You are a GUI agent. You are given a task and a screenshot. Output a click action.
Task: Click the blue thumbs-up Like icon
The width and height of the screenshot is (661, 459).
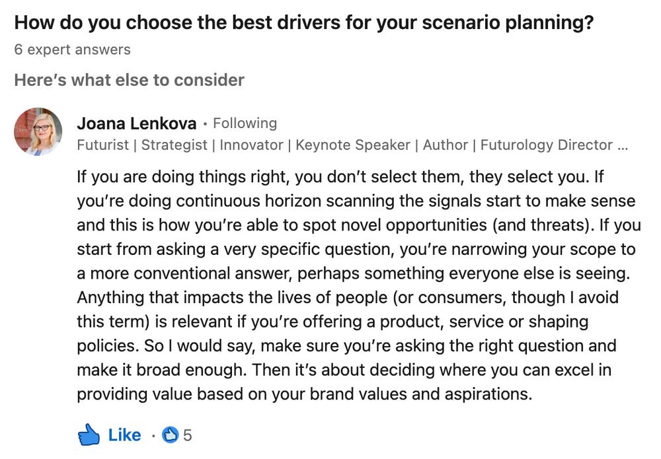tap(89, 435)
